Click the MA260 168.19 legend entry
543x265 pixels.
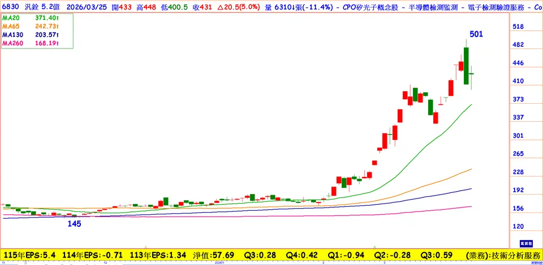pyautogui.click(x=31, y=43)
